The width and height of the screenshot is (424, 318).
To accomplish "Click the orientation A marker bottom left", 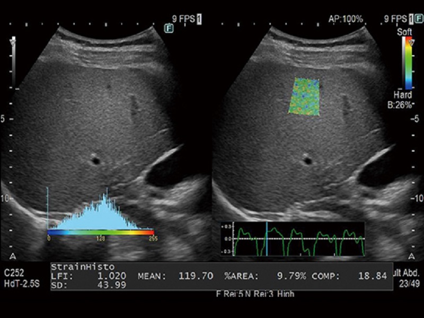I will [12, 250].
